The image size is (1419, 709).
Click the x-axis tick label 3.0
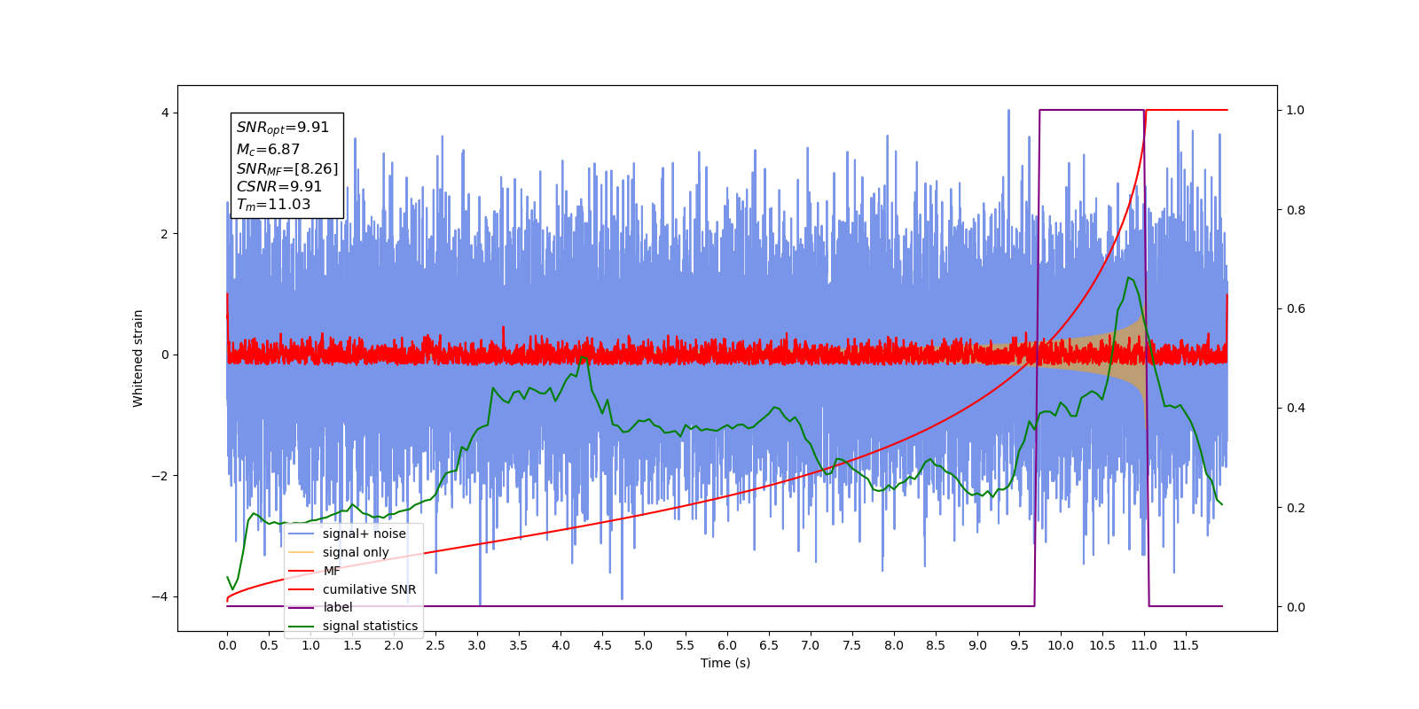[477, 645]
